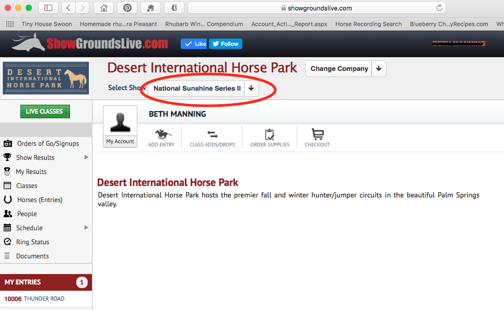
Task: Open the bookmarks grid icon
Action: 10,24
